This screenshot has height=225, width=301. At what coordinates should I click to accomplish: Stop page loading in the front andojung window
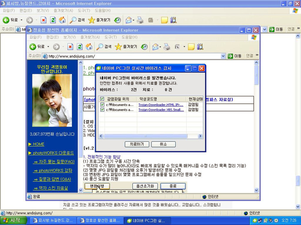(x=70, y=47)
